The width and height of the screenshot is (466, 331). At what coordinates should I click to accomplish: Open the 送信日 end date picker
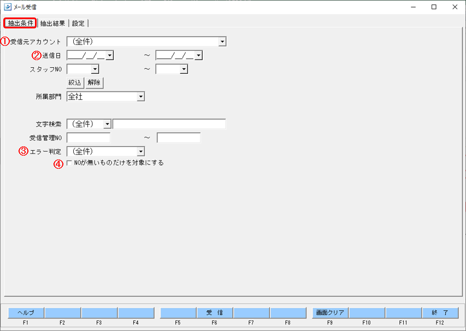point(198,55)
